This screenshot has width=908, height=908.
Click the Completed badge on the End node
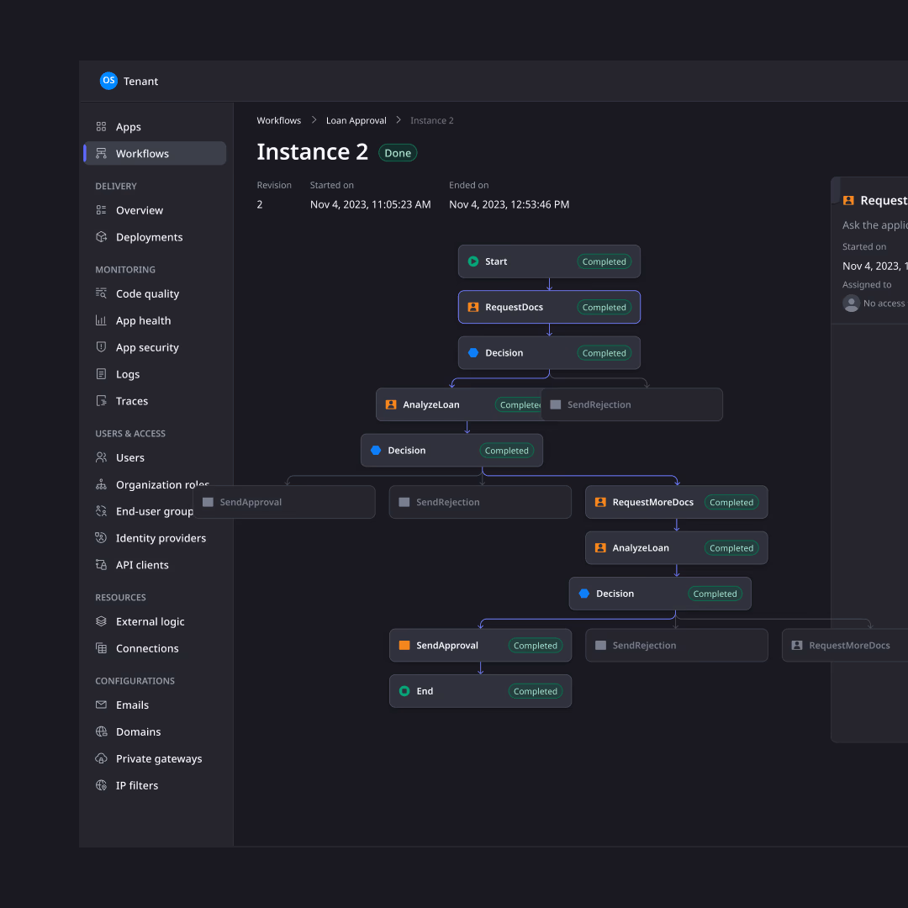(536, 690)
